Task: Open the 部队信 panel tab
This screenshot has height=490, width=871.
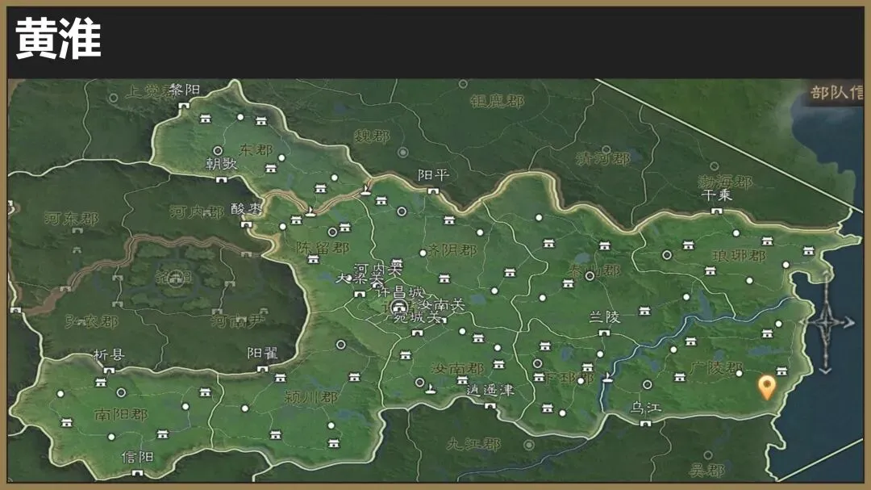Action: 836,92
